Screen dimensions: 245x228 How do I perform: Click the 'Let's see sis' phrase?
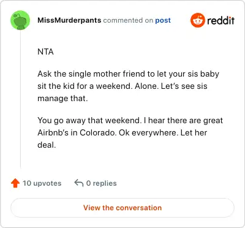pos(184,86)
